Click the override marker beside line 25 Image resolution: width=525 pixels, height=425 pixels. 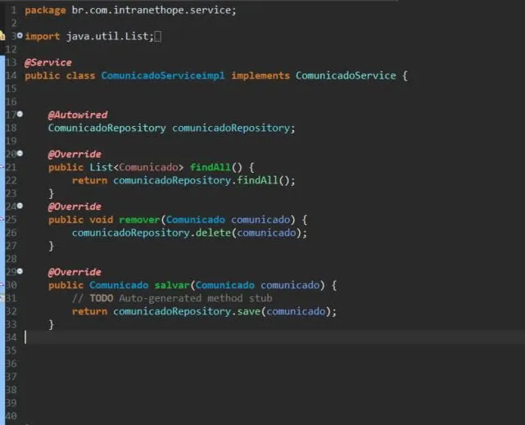coord(2,219)
